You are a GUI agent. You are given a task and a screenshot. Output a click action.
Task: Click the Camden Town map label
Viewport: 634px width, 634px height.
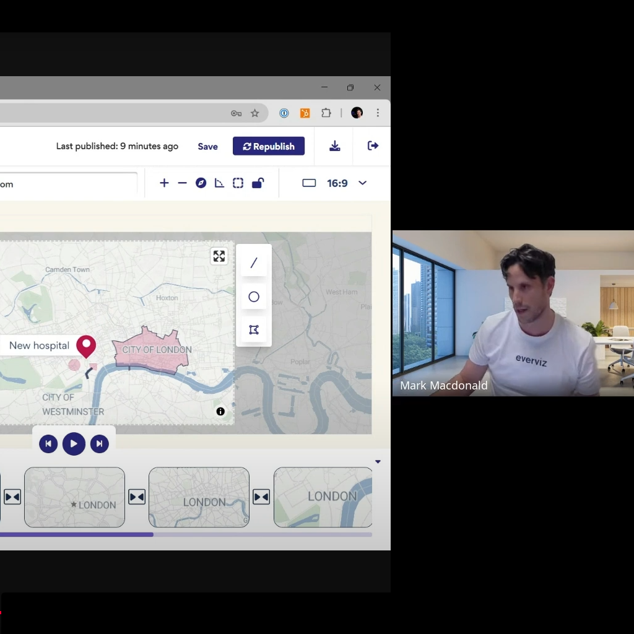67,270
